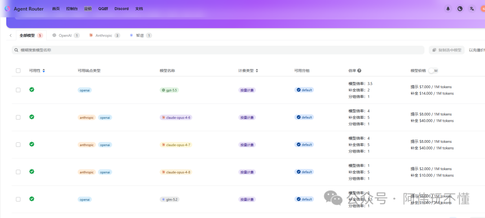Click the search magnifier icon
This screenshot has width=485, height=218.
click(17, 50)
